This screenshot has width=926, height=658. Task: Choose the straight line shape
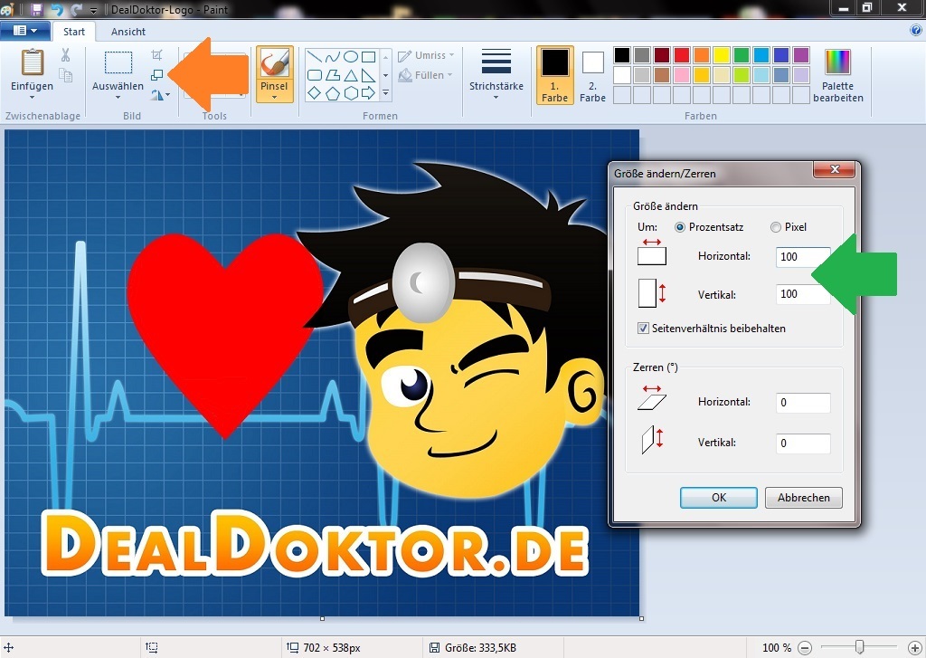315,57
